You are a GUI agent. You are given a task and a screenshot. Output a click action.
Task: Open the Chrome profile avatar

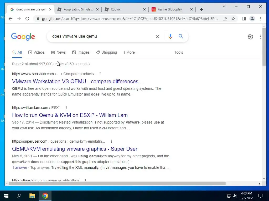point(252,19)
